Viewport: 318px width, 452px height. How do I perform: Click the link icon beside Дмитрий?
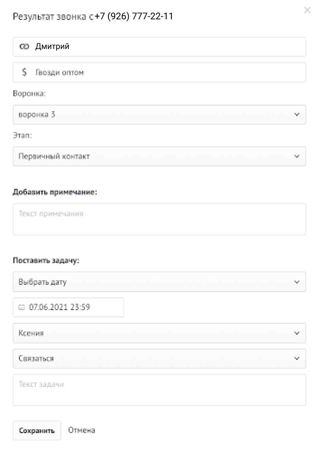(x=24, y=47)
